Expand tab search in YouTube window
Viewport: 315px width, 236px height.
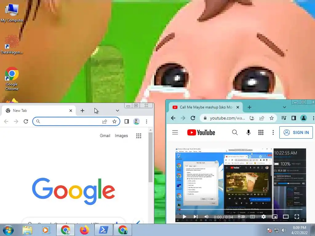tap(284, 107)
